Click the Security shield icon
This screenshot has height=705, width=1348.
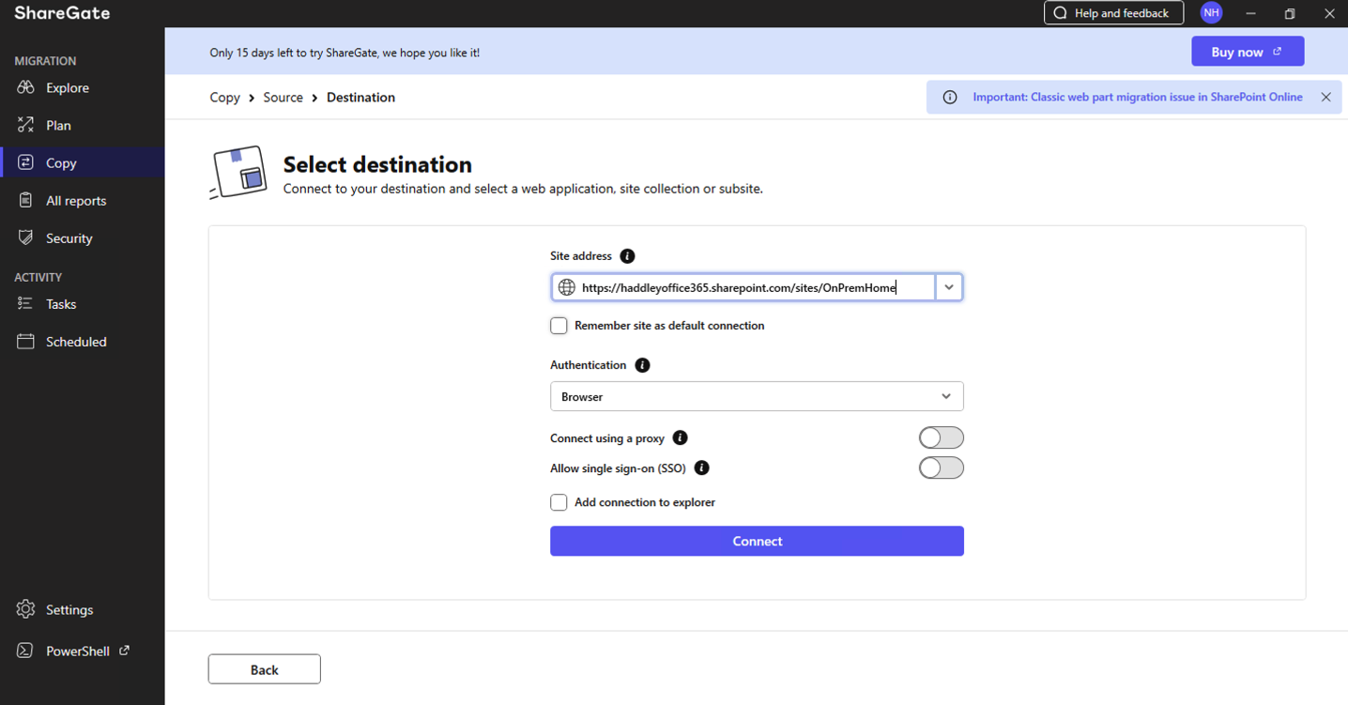tap(25, 238)
